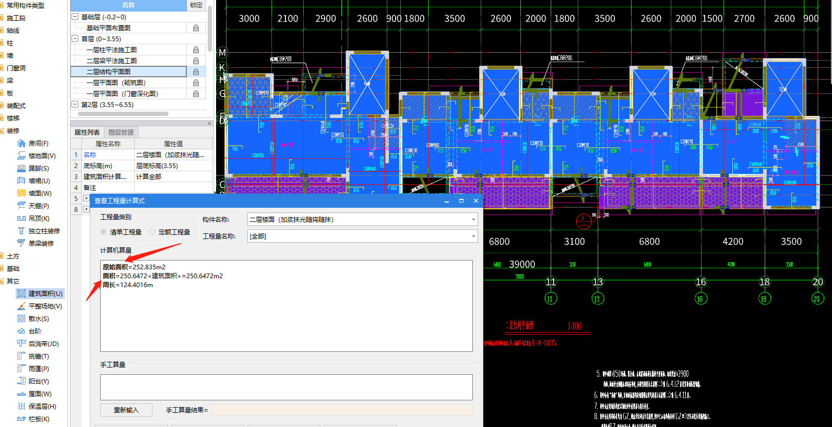The height and width of the screenshot is (427, 832).
Task: Select the 雨篷(P) canopy icon
Action: click(x=21, y=369)
